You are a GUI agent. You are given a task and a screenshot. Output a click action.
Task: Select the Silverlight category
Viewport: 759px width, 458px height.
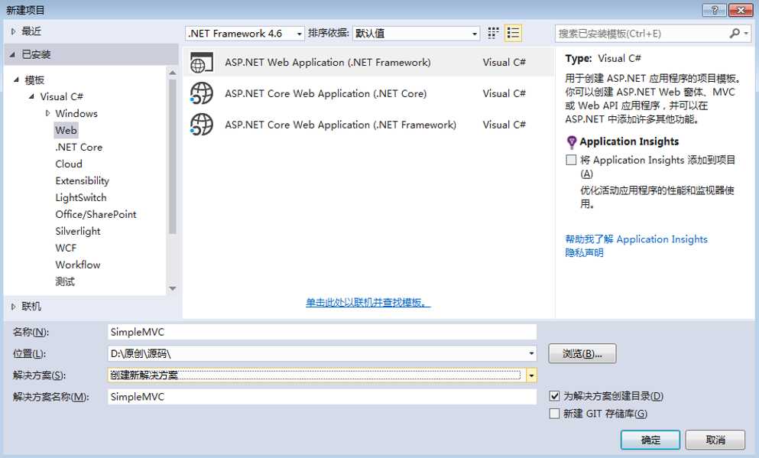tap(78, 232)
